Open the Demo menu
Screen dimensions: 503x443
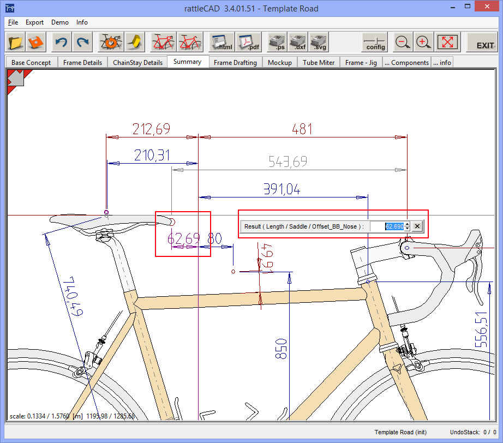pos(60,22)
